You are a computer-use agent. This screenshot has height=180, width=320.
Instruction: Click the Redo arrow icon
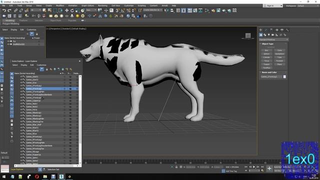point(9,10)
